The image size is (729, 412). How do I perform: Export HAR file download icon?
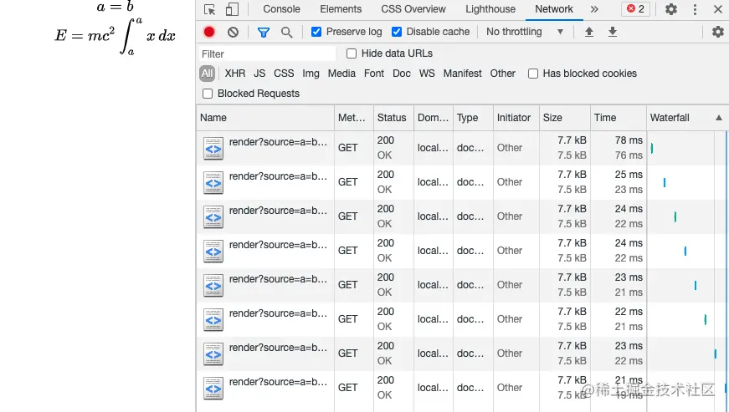tap(613, 32)
